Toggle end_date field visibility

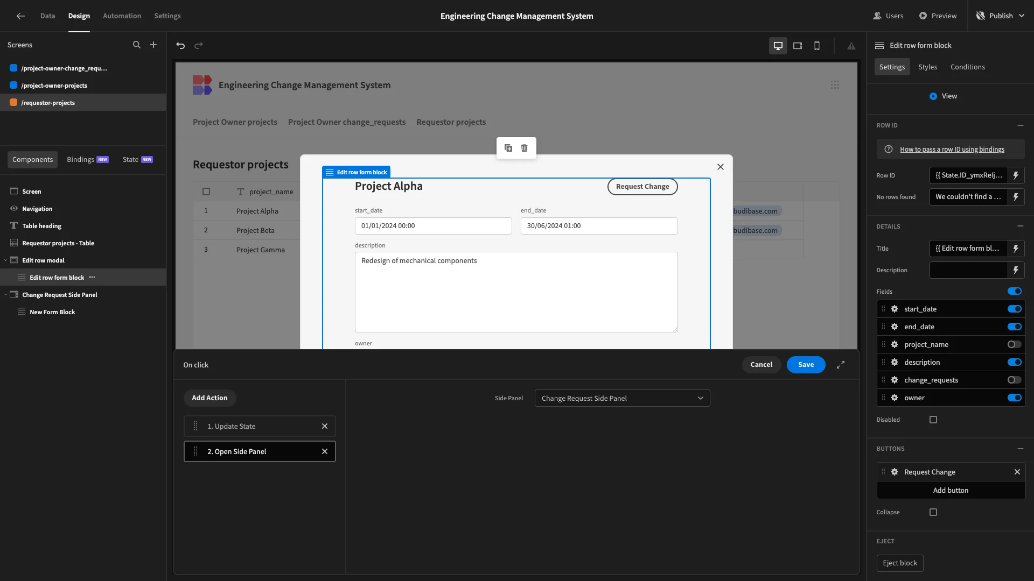point(1015,327)
